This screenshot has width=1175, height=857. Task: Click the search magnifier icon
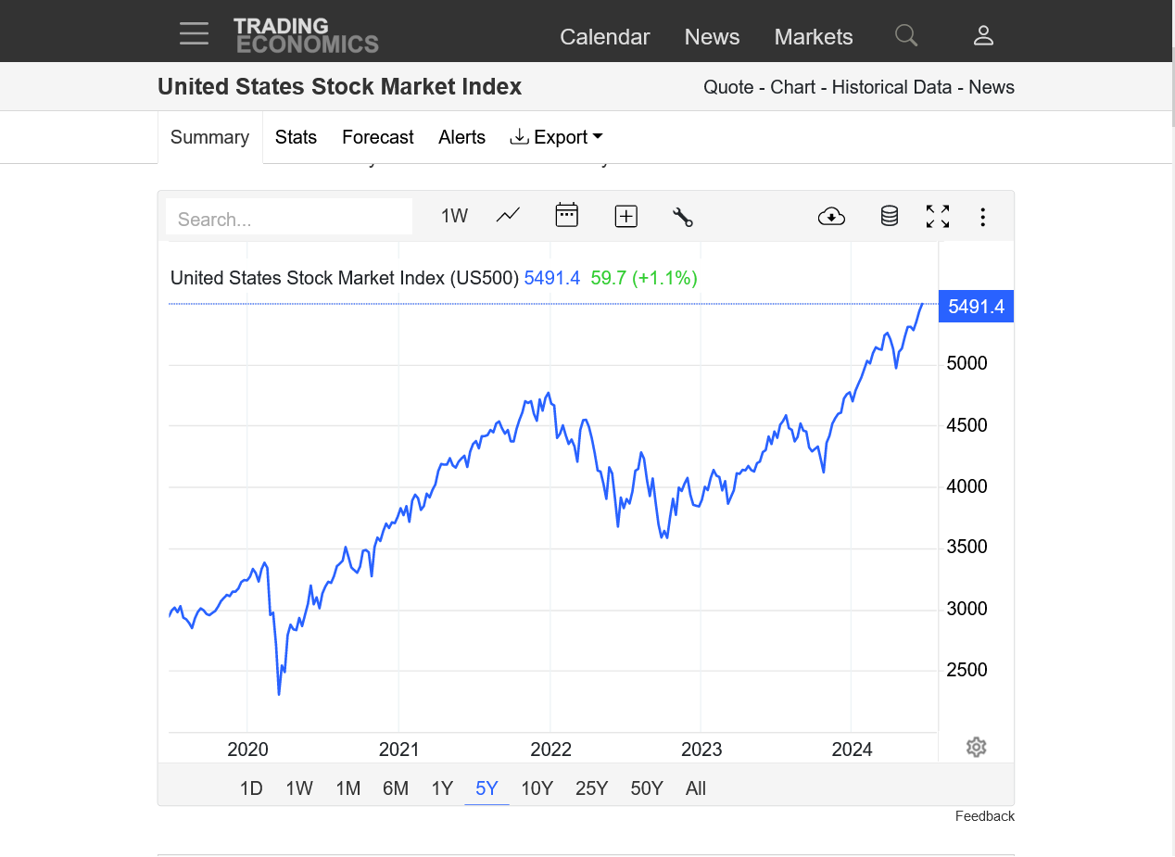906,36
